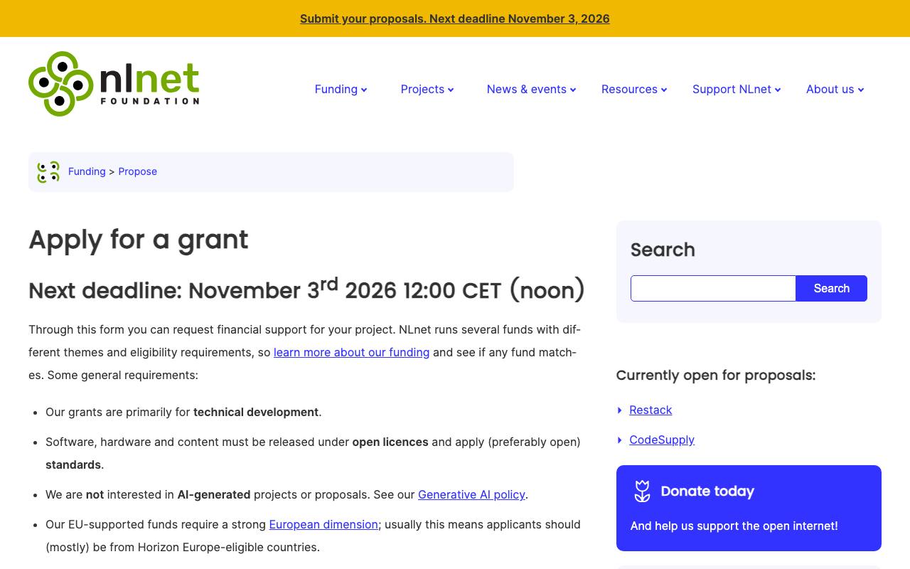Click the breadcrumb NLnet home icon
This screenshot has width=910, height=569.
point(48,172)
